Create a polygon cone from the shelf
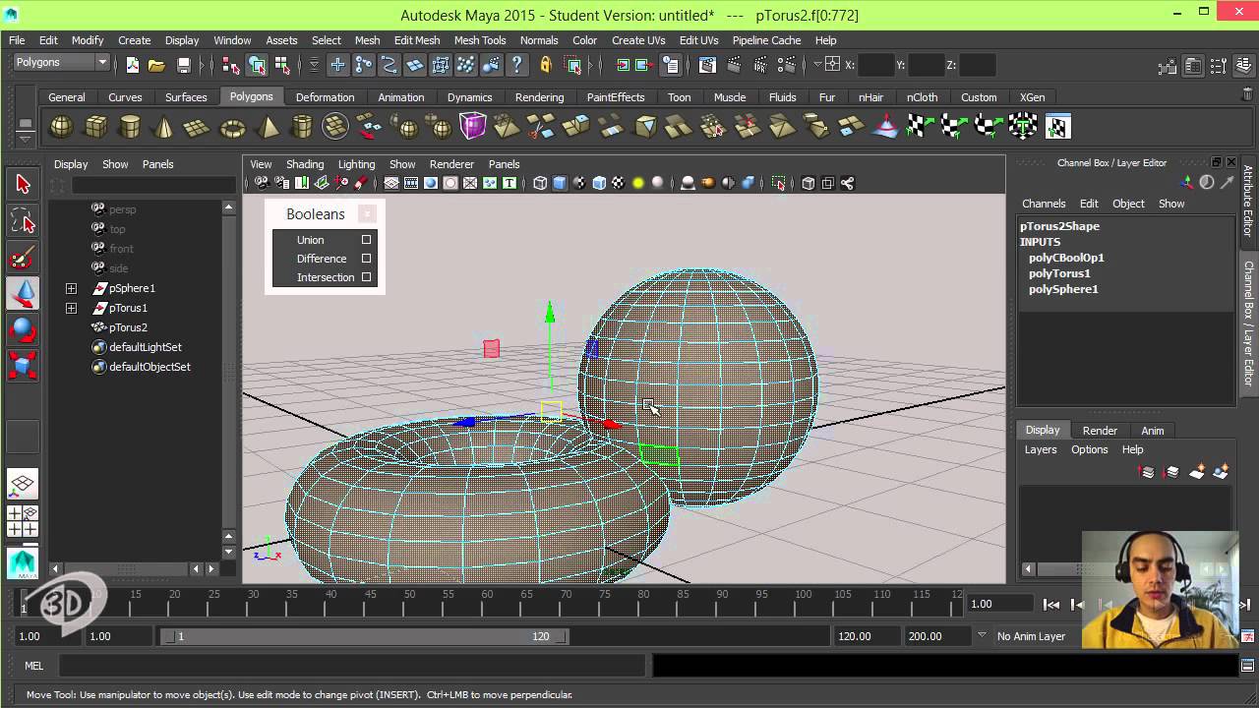Image resolution: width=1259 pixels, height=708 pixels. (x=164, y=127)
